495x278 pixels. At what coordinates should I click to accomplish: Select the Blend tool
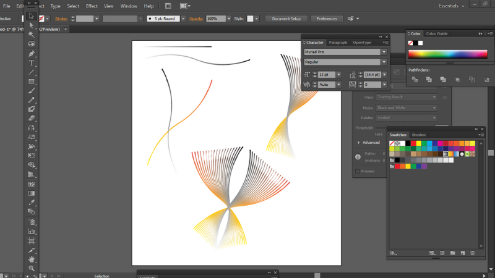[x=32, y=211]
